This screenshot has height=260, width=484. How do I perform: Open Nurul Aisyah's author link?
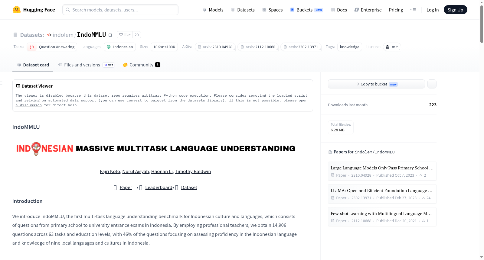[136, 172]
